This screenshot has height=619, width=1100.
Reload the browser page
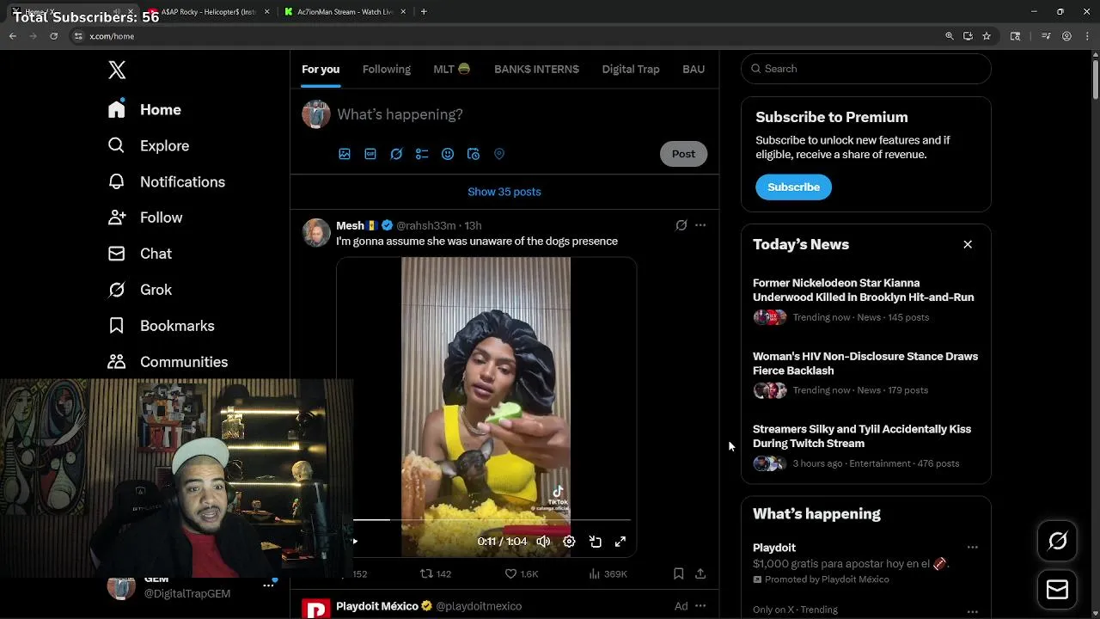click(53, 36)
